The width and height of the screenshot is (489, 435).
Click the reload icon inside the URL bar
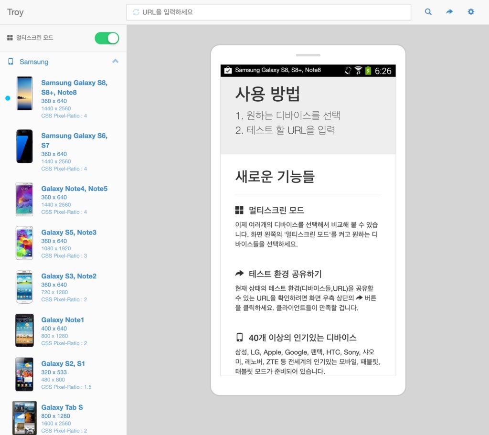(x=135, y=12)
